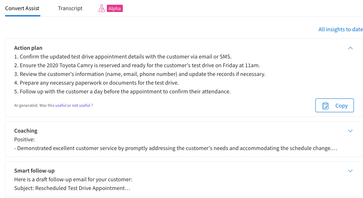The width and height of the screenshot is (363, 198).
Task: Switch to the Transcript tab
Action: pyautogui.click(x=70, y=8)
